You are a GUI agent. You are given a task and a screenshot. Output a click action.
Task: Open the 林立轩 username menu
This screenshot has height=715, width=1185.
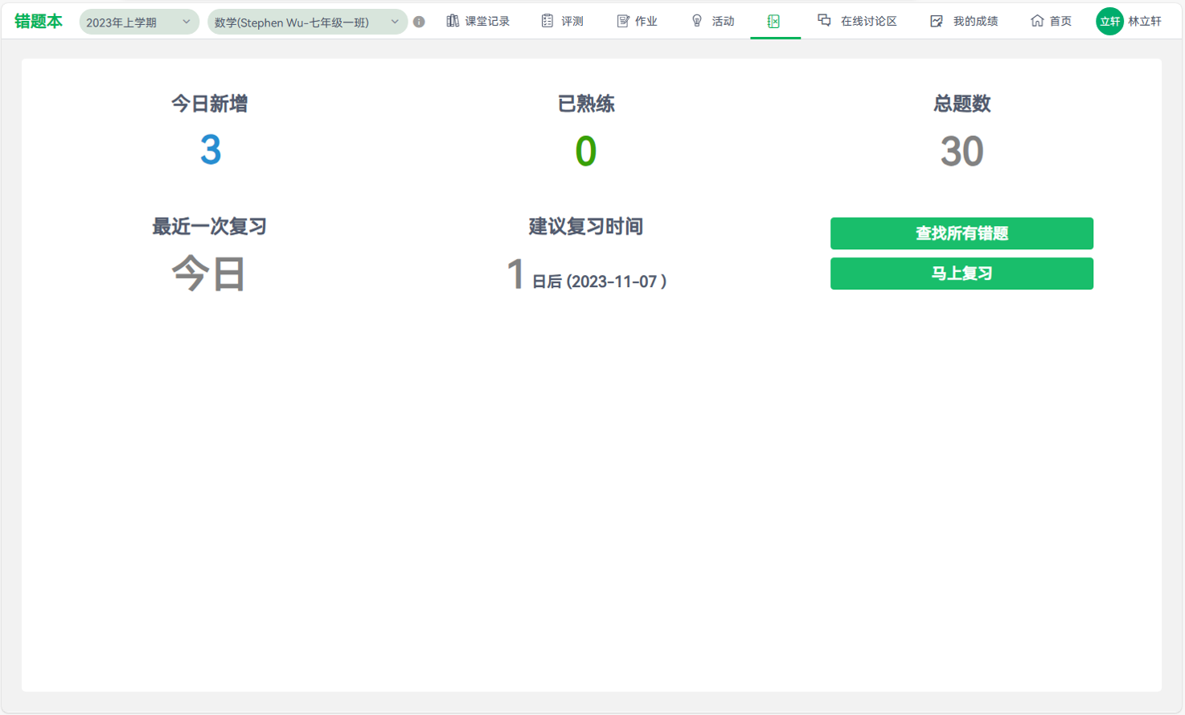tap(1145, 22)
